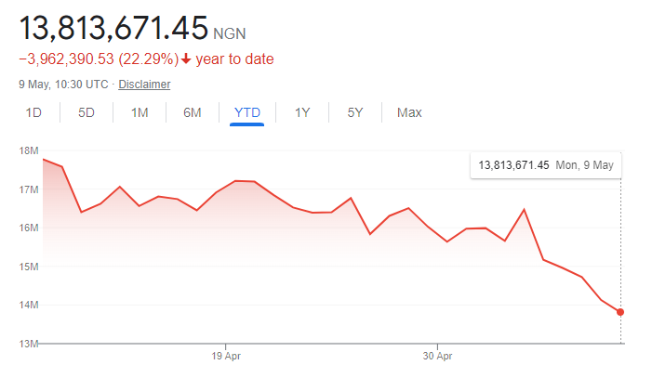This screenshot has height=365, width=652.
Task: Show the 5Y price history
Action: (x=355, y=112)
